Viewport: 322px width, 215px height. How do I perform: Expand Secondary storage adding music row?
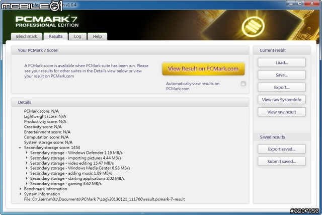[x=27, y=173]
